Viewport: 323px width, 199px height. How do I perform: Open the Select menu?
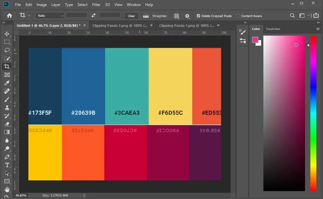click(x=82, y=4)
